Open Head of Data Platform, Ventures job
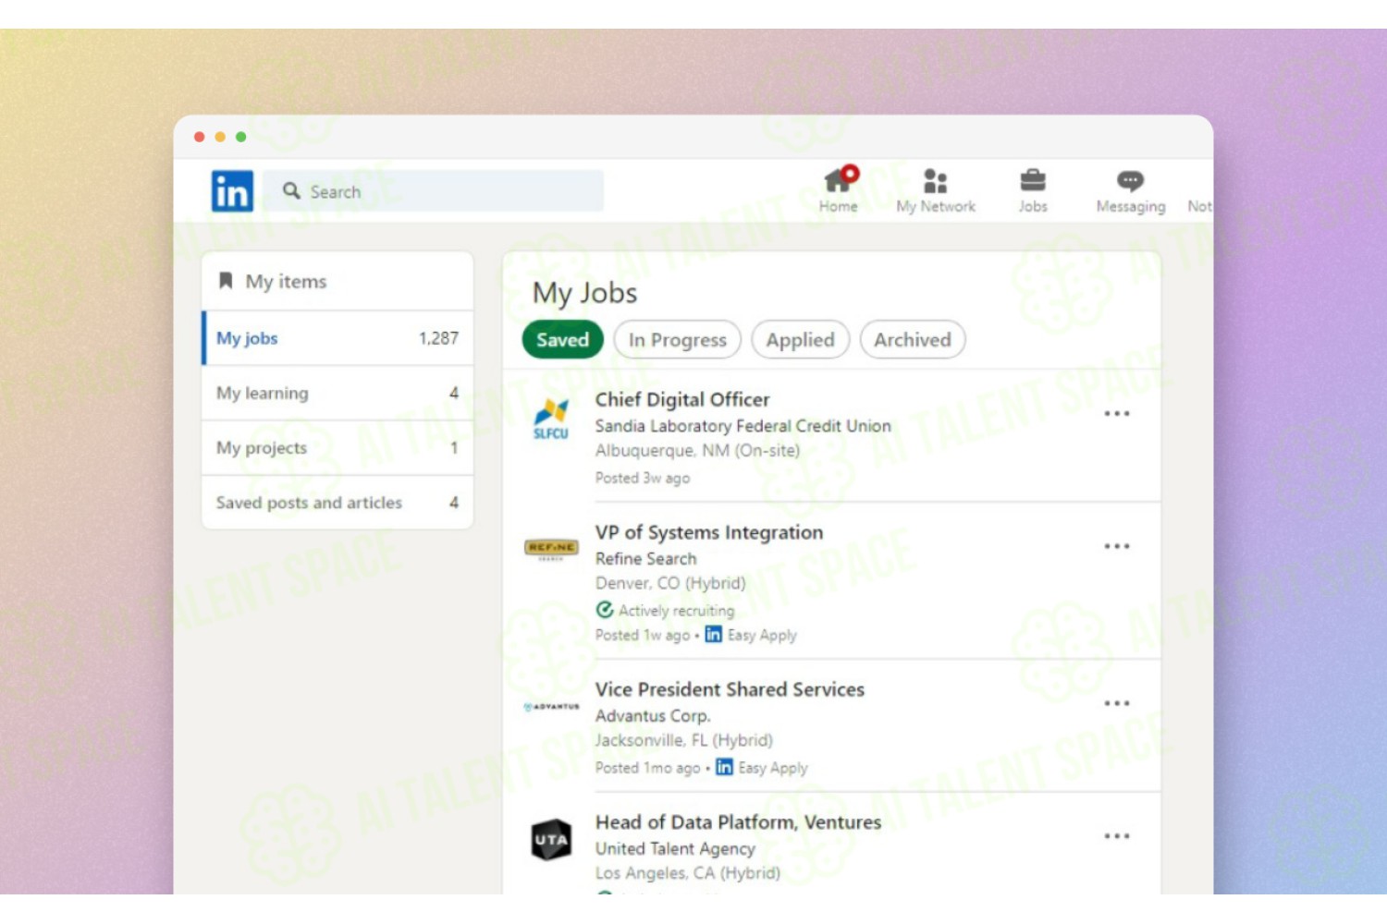 tap(738, 822)
